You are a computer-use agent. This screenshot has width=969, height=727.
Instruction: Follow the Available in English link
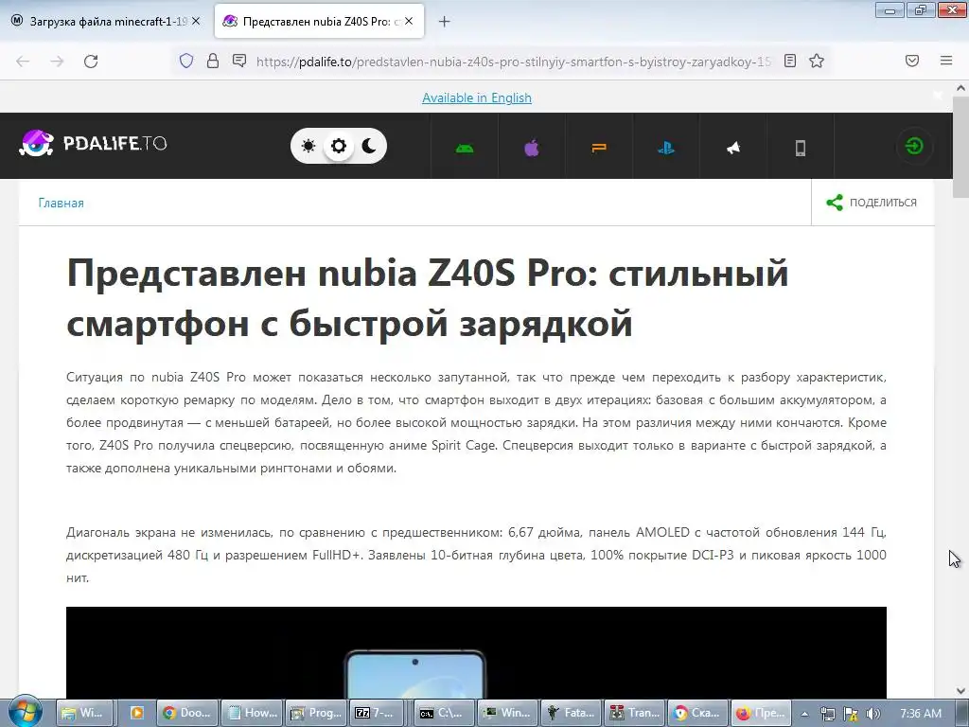pos(477,98)
